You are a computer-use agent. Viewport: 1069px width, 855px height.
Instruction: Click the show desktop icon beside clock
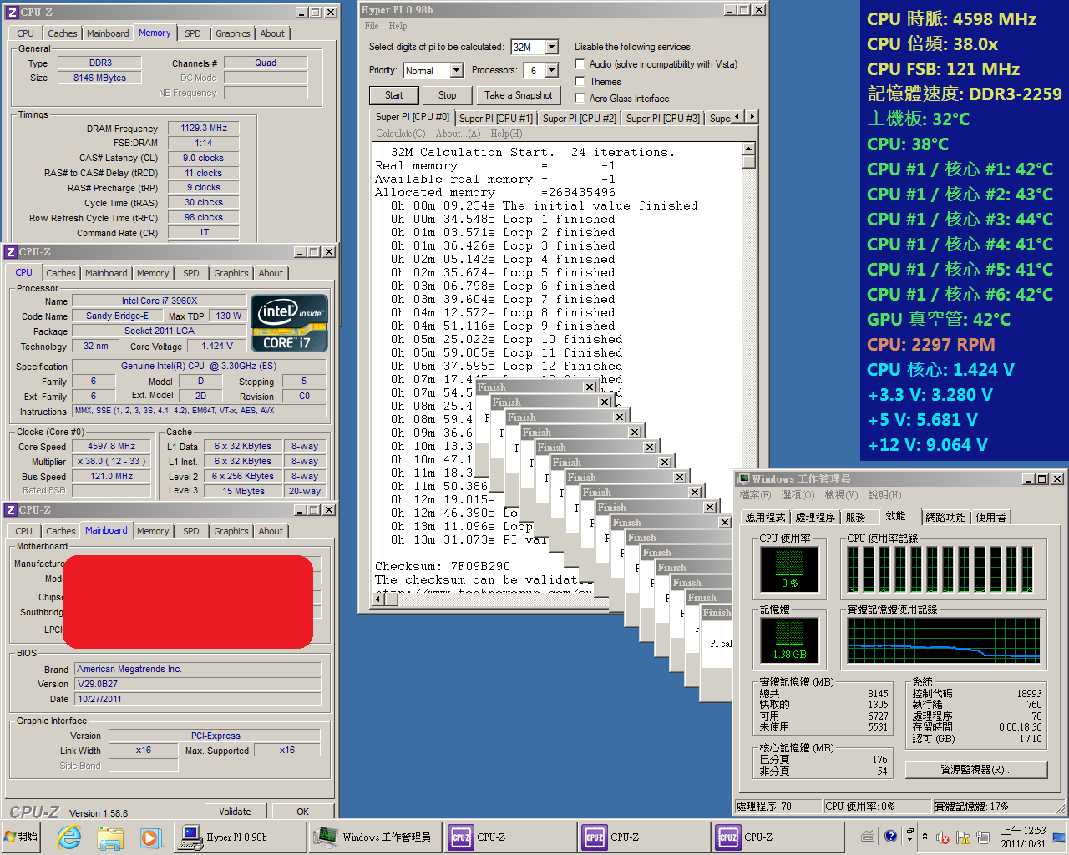pos(1059,837)
